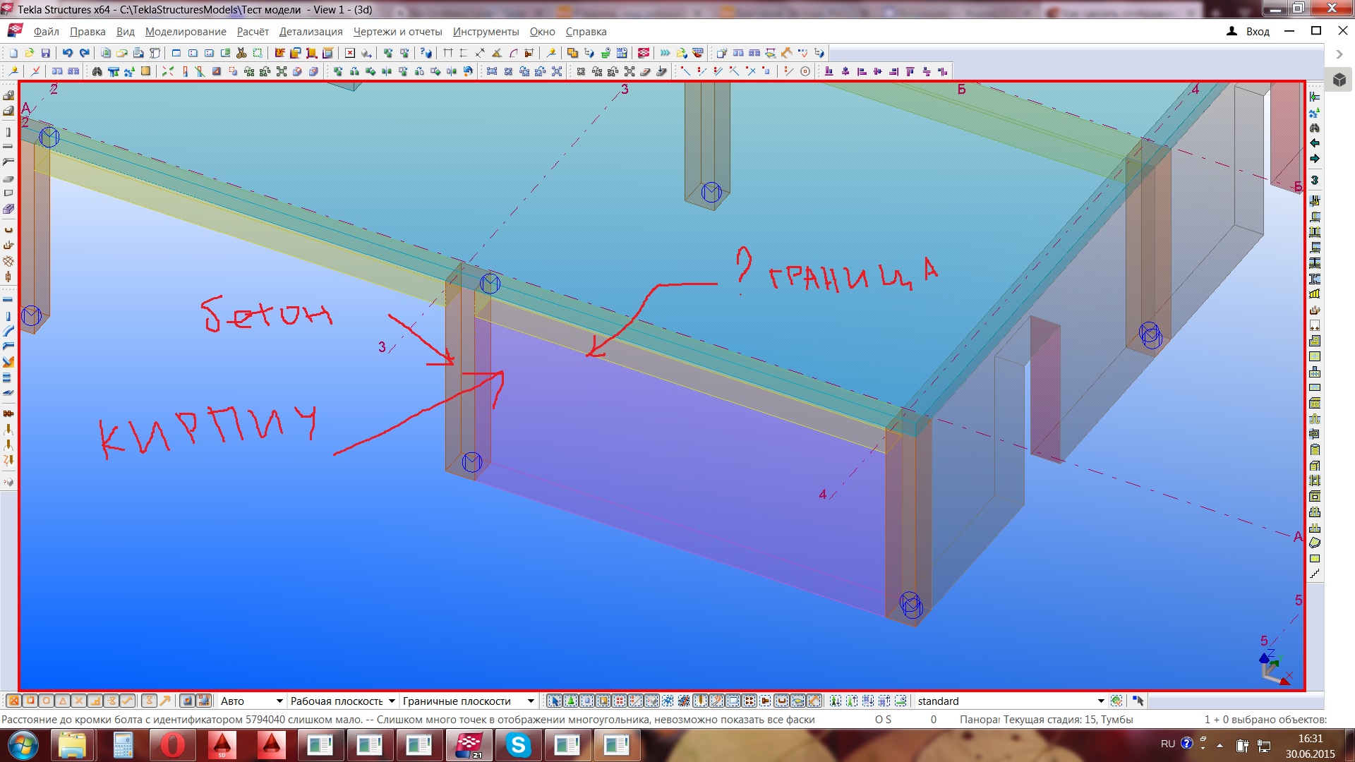Click the Redo arrow icon
Image resolution: width=1355 pixels, height=762 pixels.
pos(85,53)
